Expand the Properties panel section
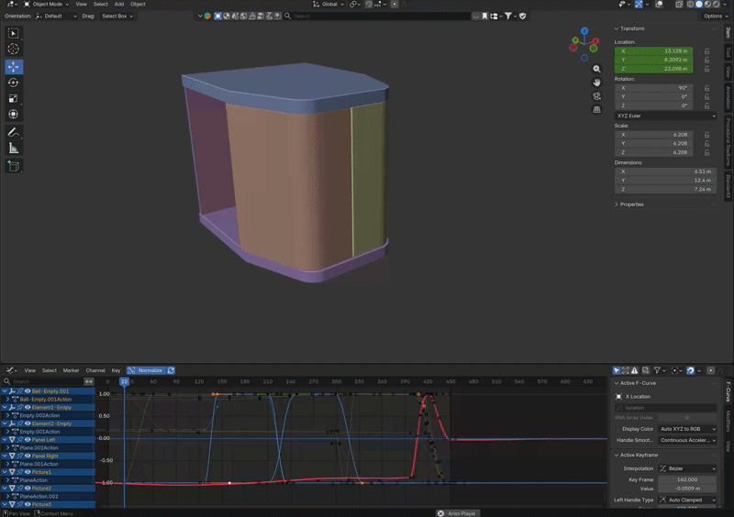 (631, 204)
